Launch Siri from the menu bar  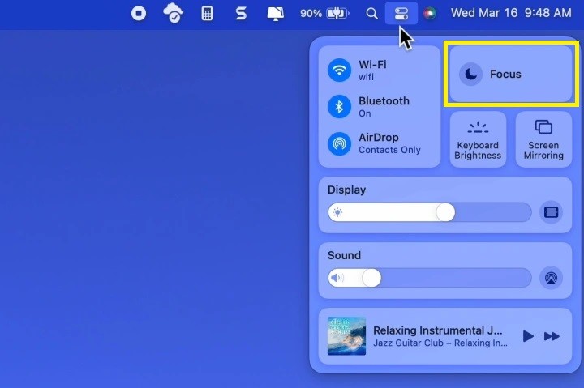coord(429,14)
